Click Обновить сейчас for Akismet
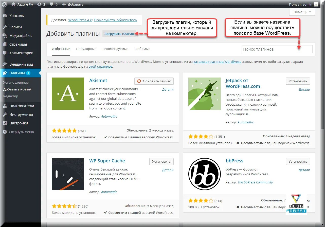Viewport: 325px width, 227px height. pyautogui.click(x=154, y=81)
